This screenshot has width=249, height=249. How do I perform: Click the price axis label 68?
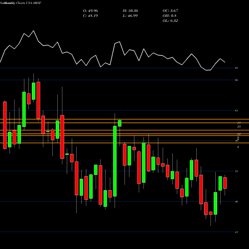237,68
